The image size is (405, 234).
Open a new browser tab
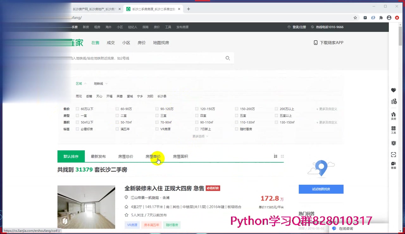point(189,9)
